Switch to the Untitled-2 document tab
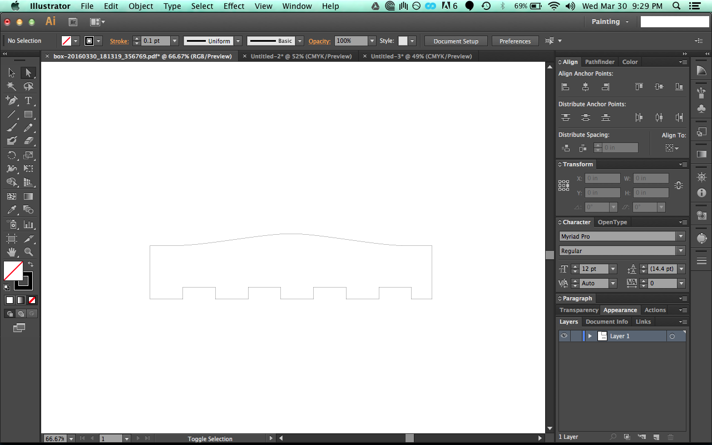712x445 pixels. [300, 56]
